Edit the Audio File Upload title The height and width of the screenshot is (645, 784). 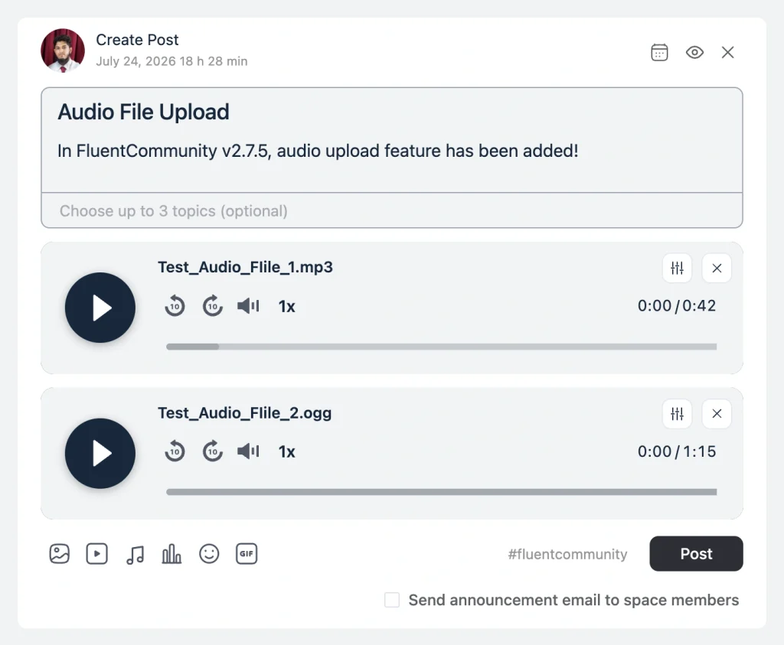(143, 112)
